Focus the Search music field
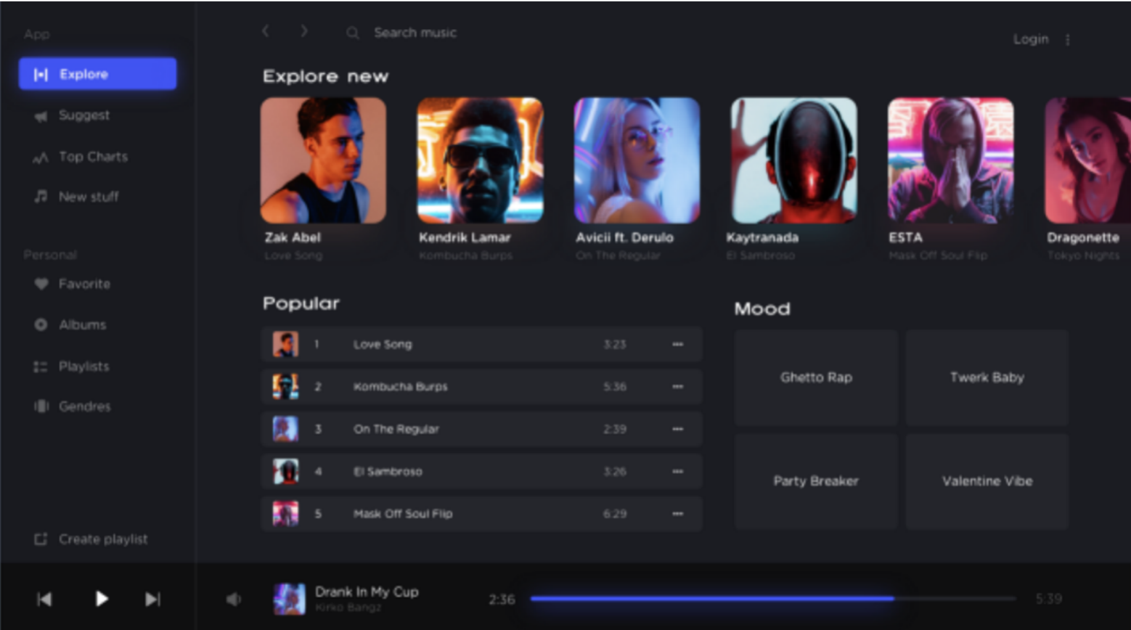 click(415, 33)
